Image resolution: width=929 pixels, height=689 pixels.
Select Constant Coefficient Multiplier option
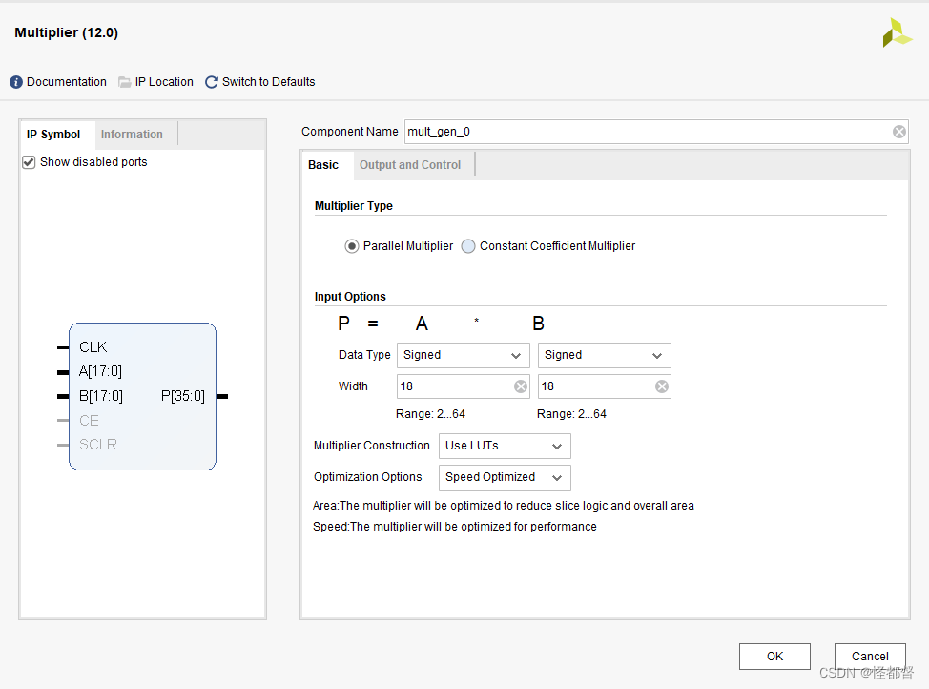point(468,246)
